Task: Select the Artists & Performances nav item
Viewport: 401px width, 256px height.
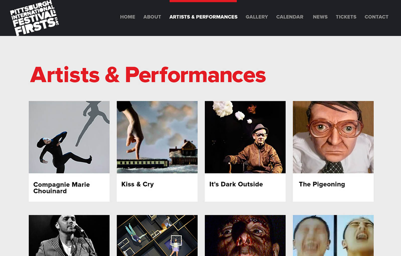Action: click(x=203, y=17)
